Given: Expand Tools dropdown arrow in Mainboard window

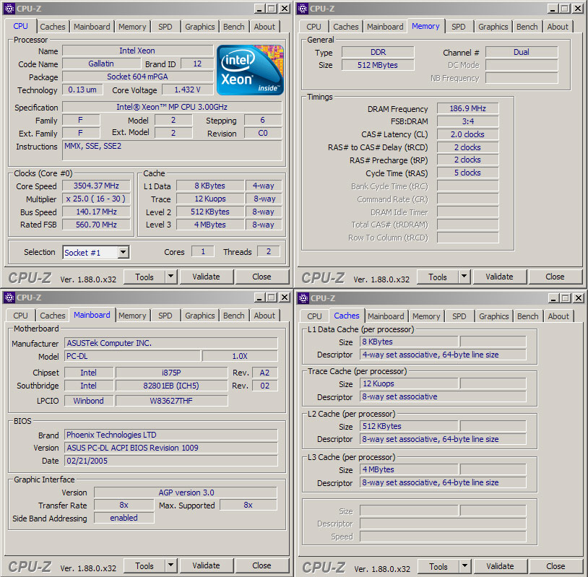Looking at the screenshot, I should point(170,565).
